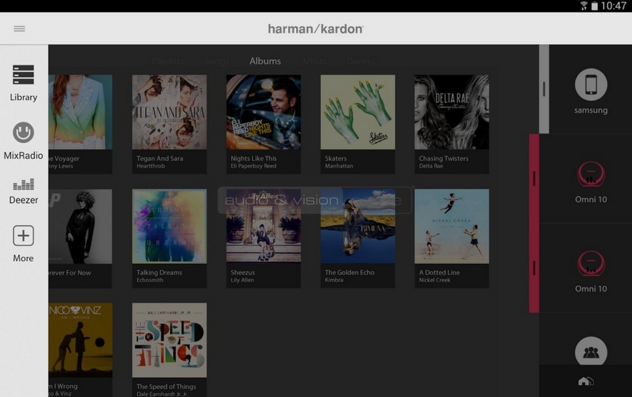
Task: Open Nights Like This album cover
Action: 264,112
